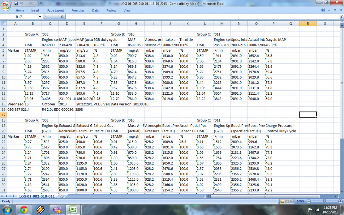Click the Select All corner button

[x=3, y=24]
